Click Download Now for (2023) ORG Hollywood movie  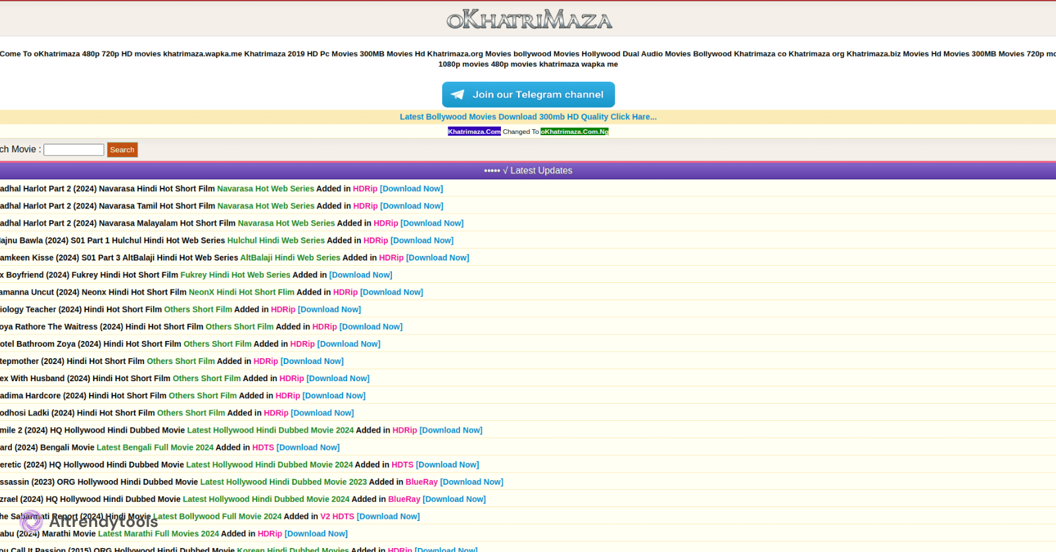tap(472, 482)
